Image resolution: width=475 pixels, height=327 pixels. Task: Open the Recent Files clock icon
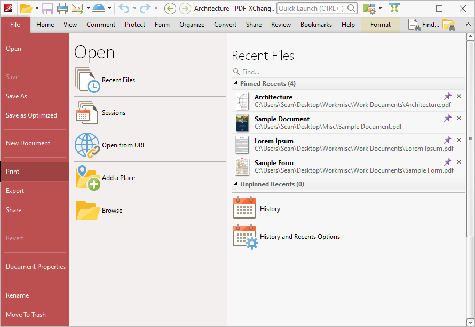(x=87, y=80)
